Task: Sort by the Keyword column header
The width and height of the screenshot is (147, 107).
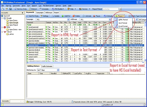Action: 36,22
